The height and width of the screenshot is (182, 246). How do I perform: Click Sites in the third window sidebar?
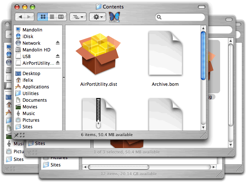52,165
